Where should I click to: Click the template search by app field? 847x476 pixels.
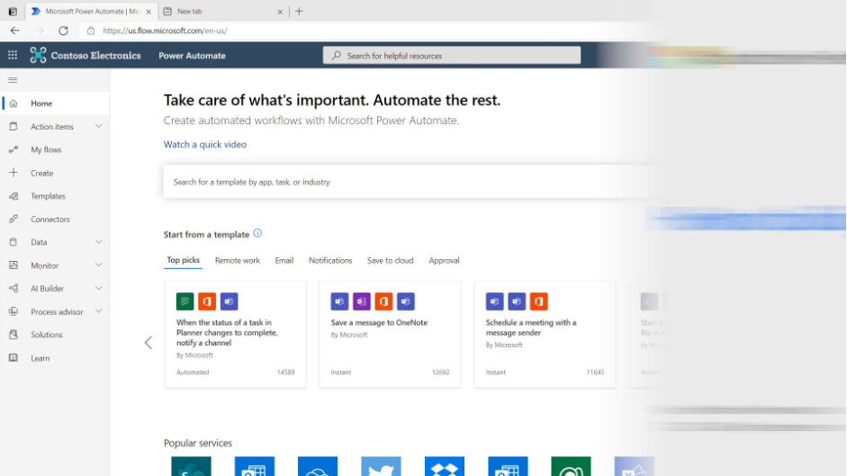point(410,182)
